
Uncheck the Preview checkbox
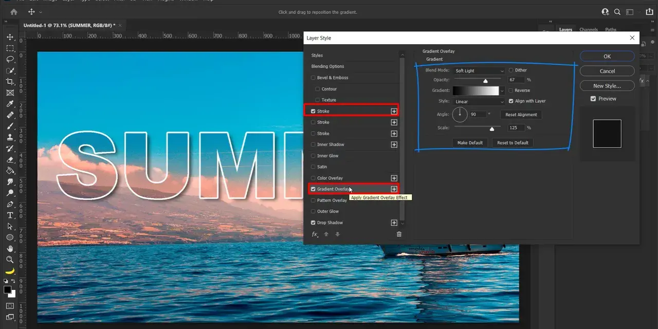pos(593,99)
